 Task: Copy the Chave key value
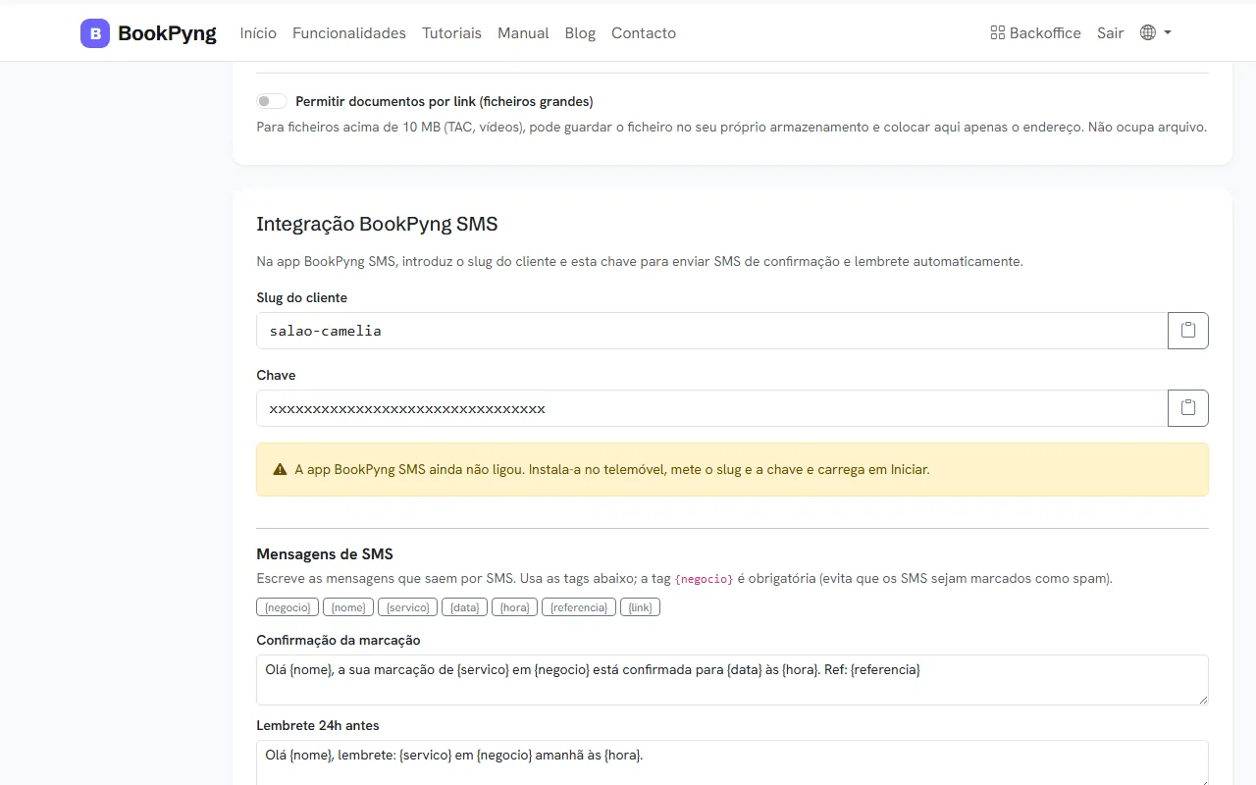click(x=1188, y=408)
